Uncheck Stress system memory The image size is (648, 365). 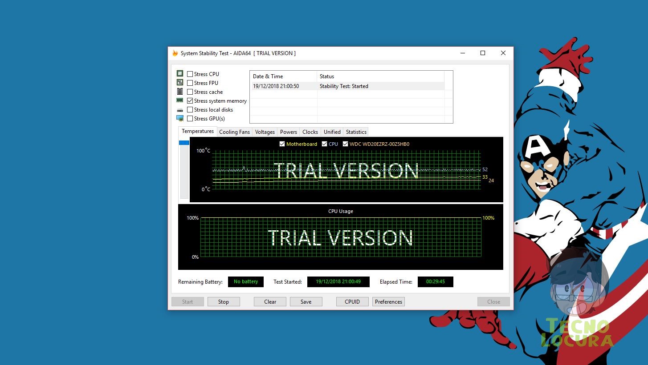point(190,101)
